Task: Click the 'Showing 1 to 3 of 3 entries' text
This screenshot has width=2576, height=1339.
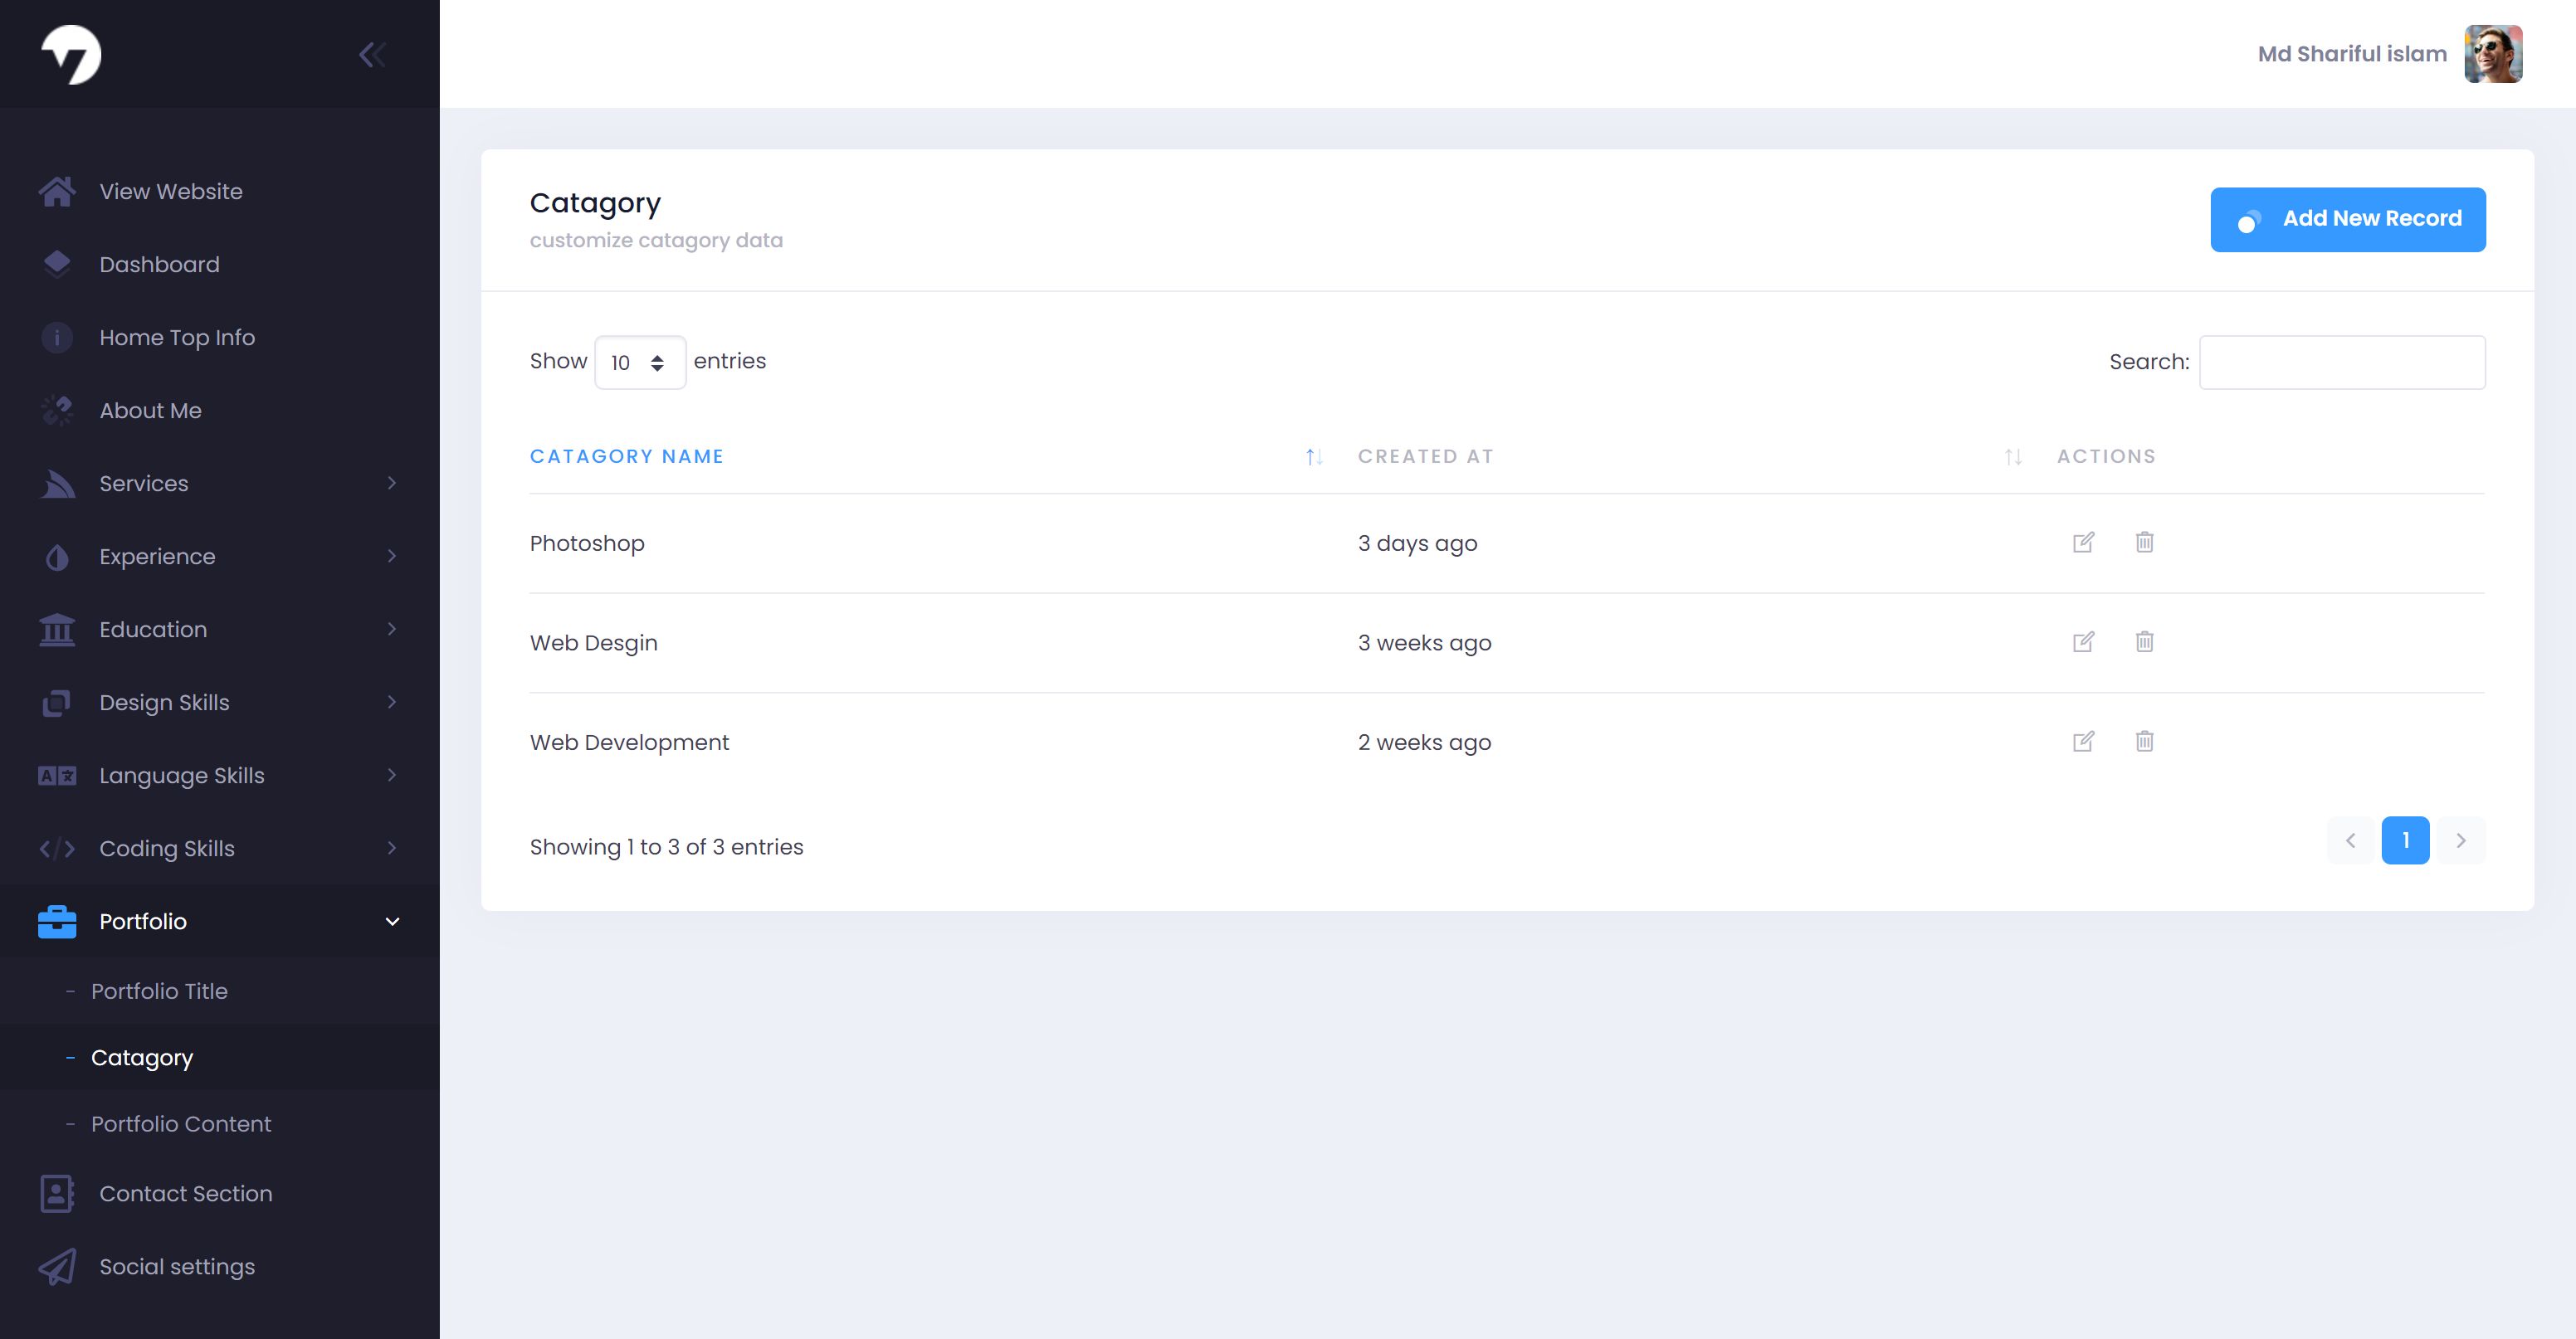Action: pyautogui.click(x=666, y=847)
